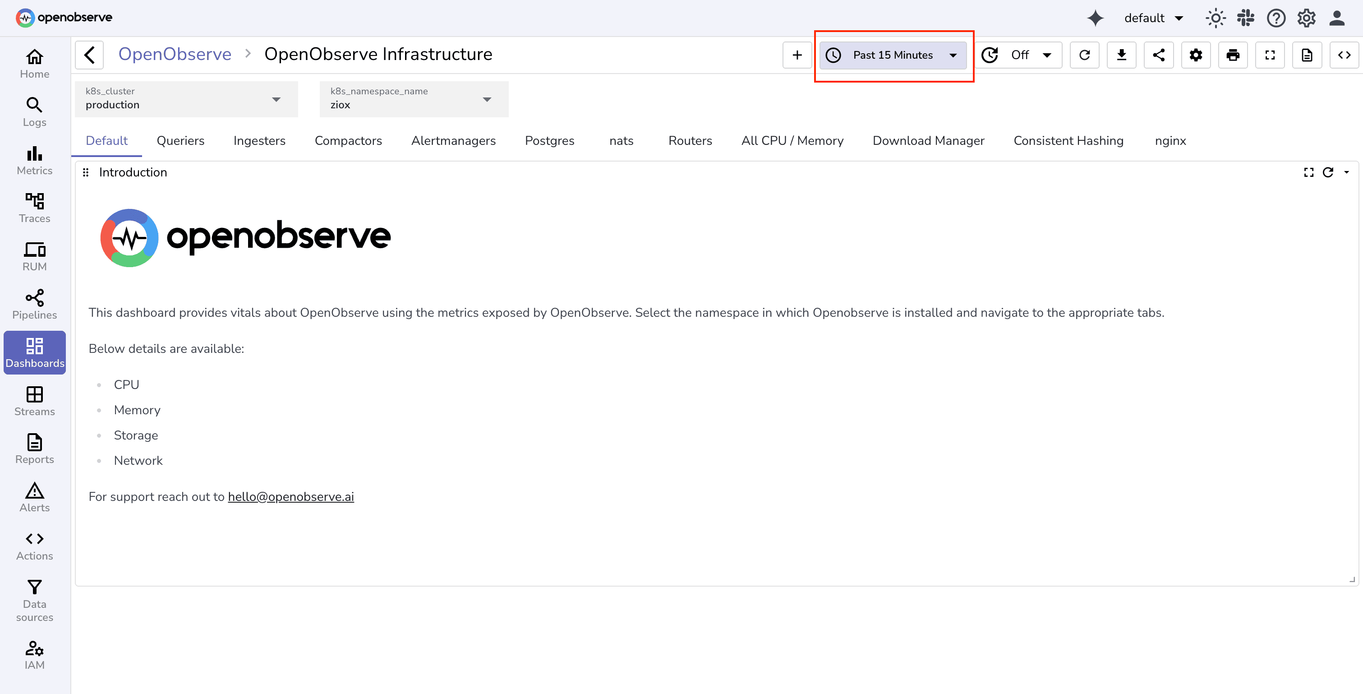Share the dashboard via the share icon
This screenshot has height=694, width=1363.
(x=1159, y=55)
